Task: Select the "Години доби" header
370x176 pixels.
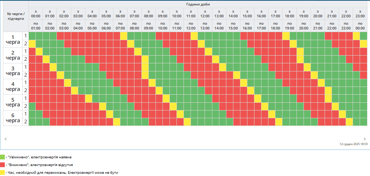Action: [x=198, y=4]
